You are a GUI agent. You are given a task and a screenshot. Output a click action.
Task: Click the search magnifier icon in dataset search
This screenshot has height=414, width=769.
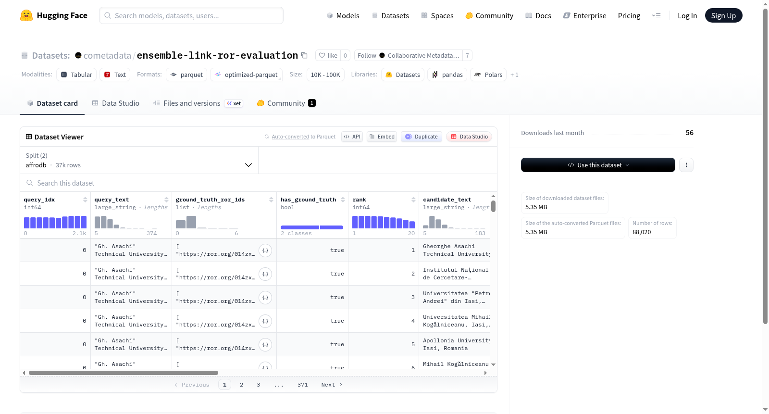coord(30,183)
